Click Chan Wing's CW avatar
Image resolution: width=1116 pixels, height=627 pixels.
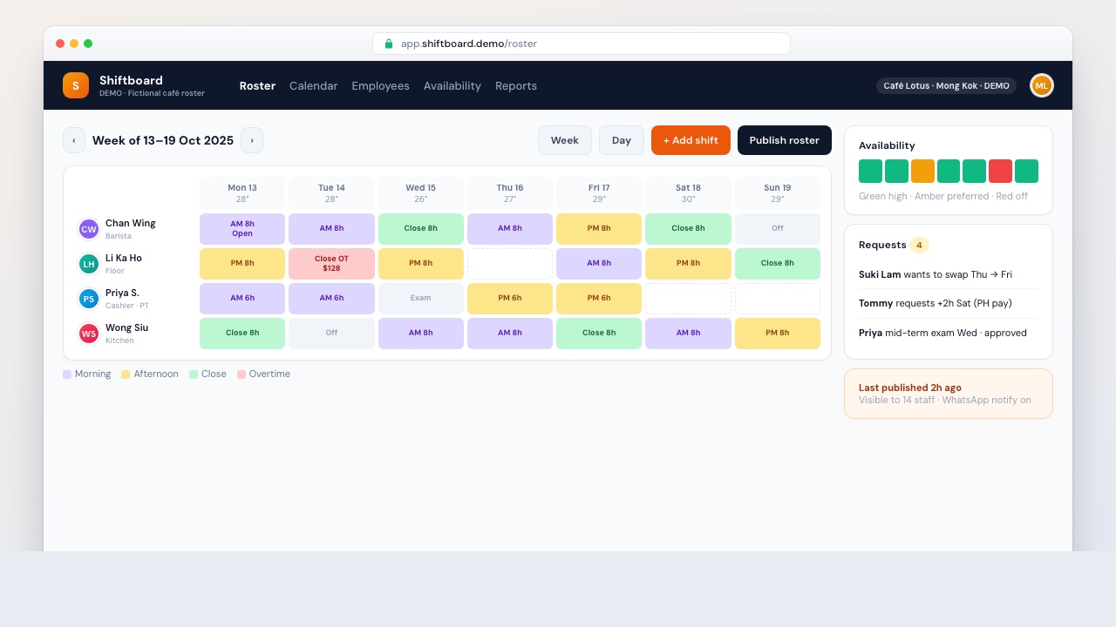tap(89, 229)
